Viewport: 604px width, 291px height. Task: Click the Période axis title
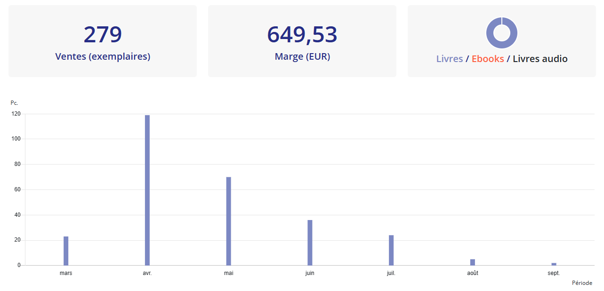pyautogui.click(x=582, y=283)
